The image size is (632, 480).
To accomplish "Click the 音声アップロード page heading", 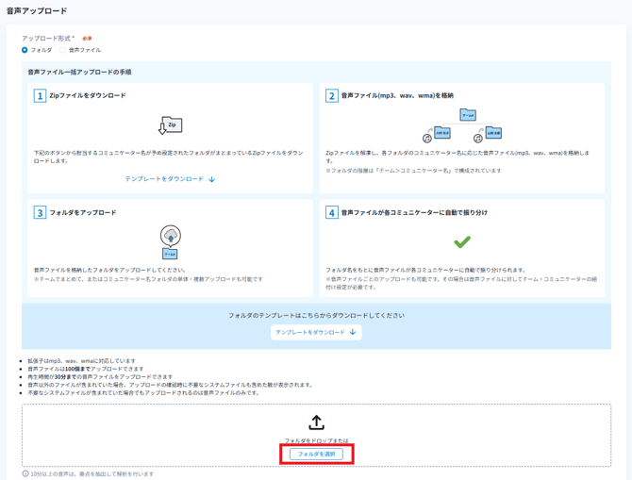I will pyautogui.click(x=37, y=11).
